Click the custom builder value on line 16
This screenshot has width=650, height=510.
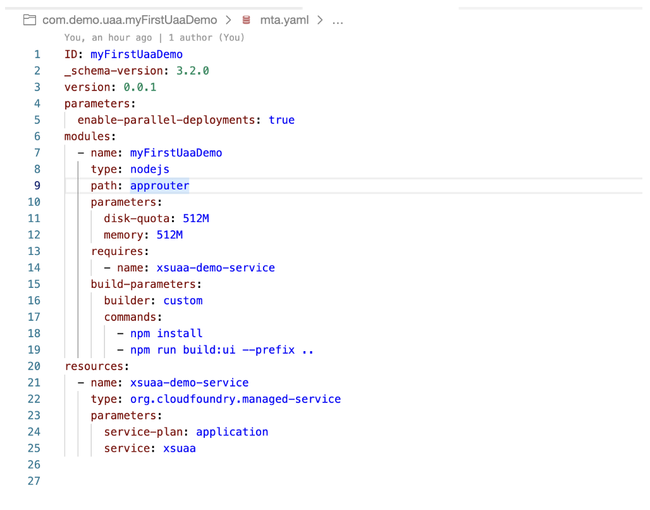[183, 301]
